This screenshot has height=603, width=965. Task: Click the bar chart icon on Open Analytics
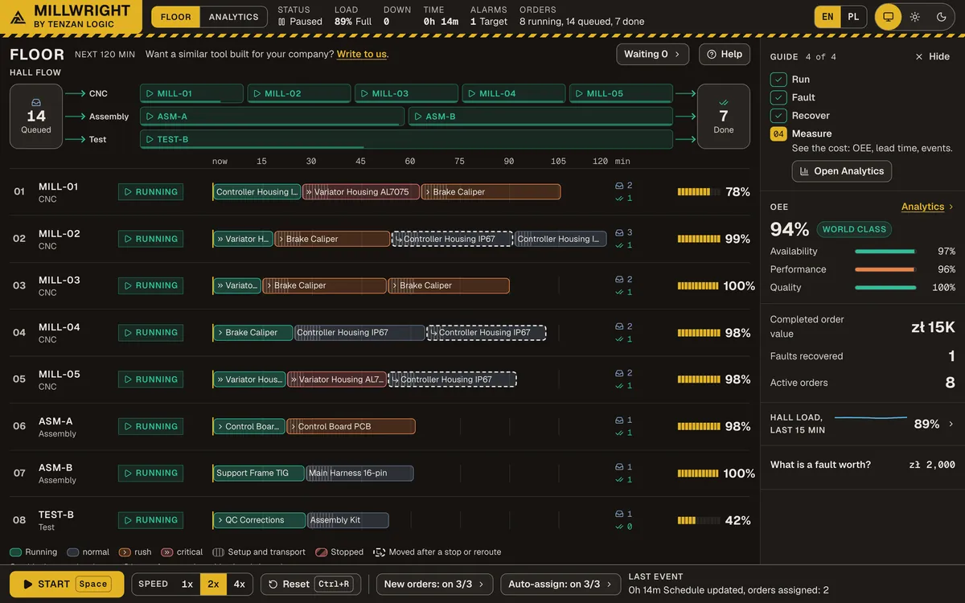point(804,171)
